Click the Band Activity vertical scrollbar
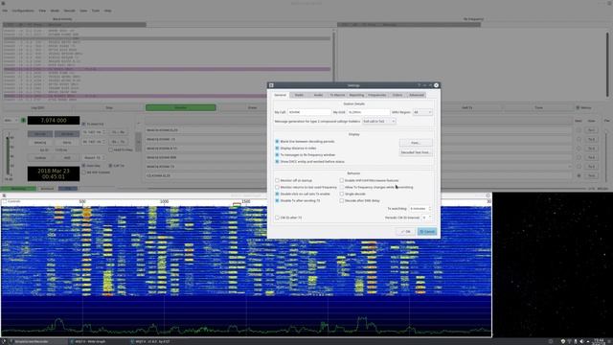This screenshot has width=613, height=345. pyautogui.click(x=333, y=65)
